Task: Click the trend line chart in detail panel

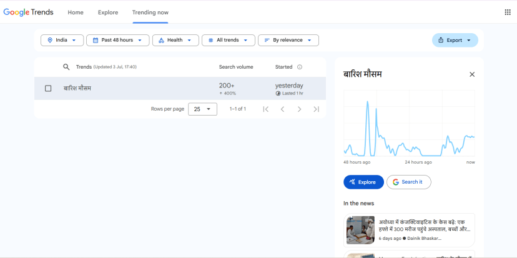Action: 409,123
